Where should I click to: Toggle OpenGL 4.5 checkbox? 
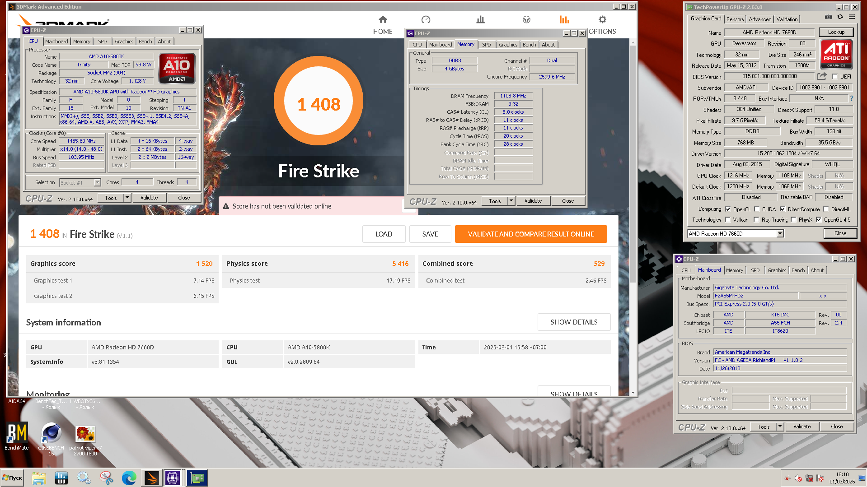(819, 220)
